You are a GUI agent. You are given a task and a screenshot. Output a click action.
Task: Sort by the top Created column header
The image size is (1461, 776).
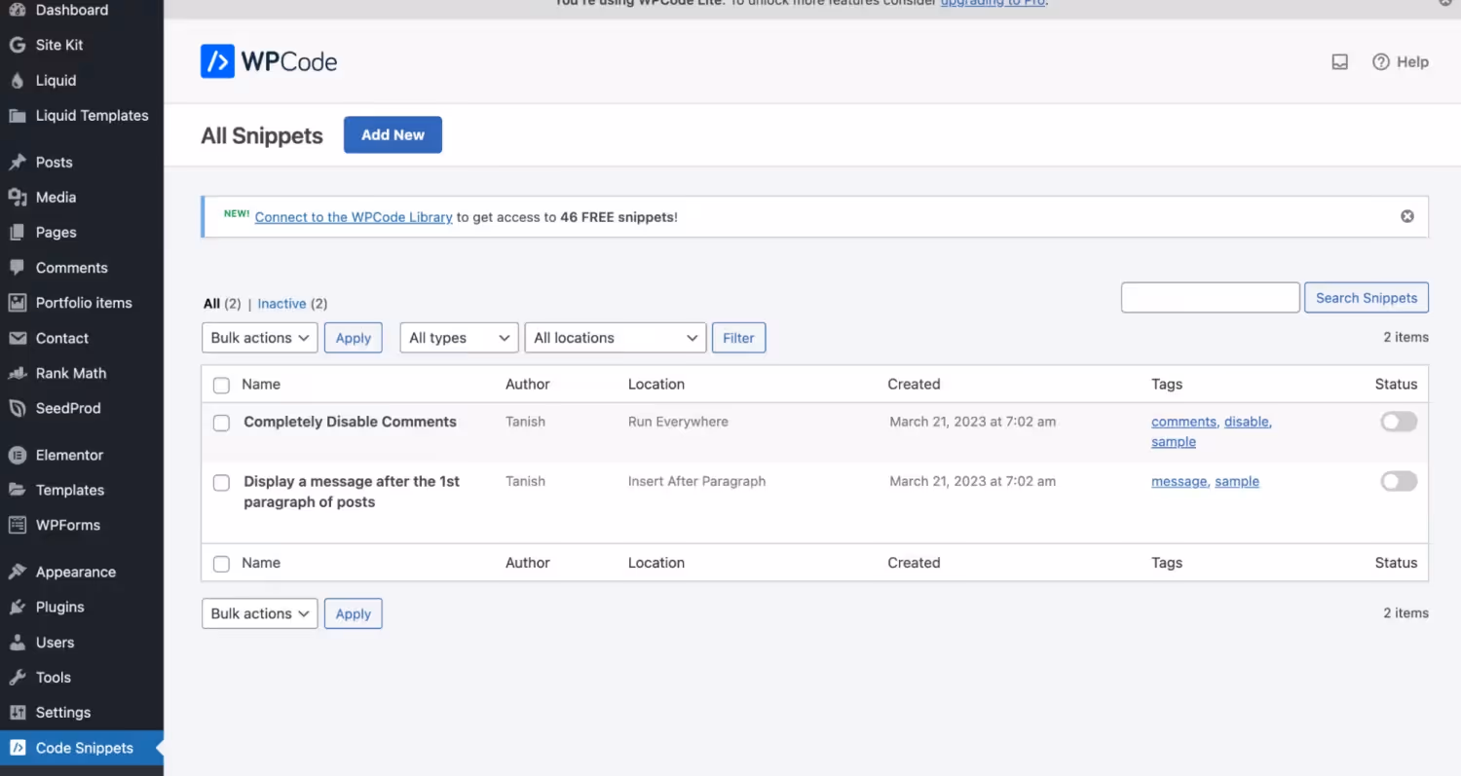tap(914, 385)
